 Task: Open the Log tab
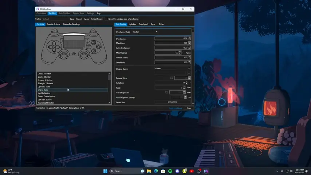(x=99, y=13)
